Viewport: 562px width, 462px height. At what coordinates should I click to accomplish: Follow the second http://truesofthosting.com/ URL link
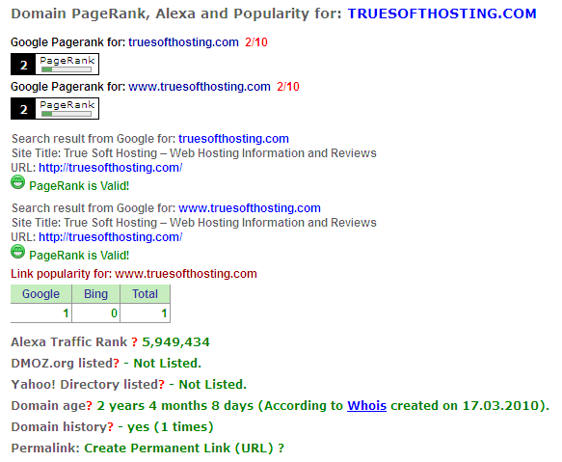pos(111,237)
